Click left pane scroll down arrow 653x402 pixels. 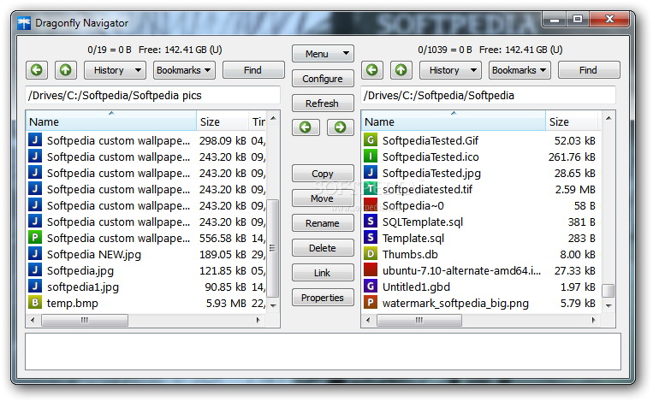(273, 306)
